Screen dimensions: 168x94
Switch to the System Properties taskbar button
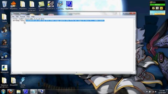41,92
